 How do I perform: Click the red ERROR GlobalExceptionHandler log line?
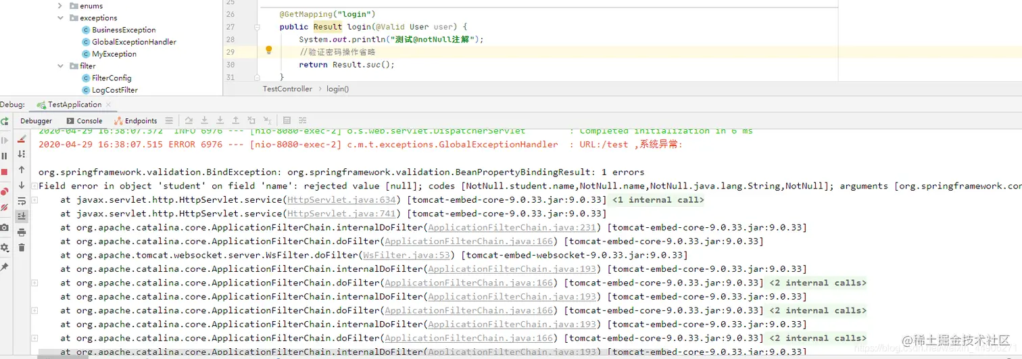(360, 145)
